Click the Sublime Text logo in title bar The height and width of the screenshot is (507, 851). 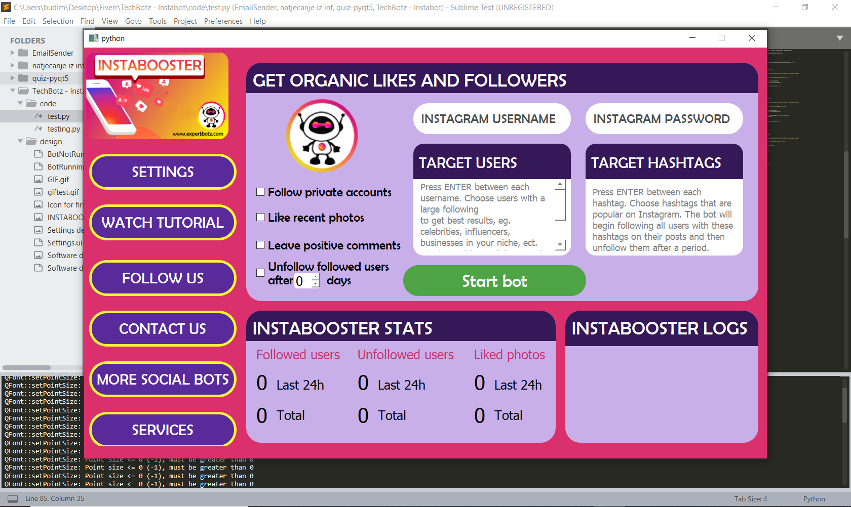[7, 7]
